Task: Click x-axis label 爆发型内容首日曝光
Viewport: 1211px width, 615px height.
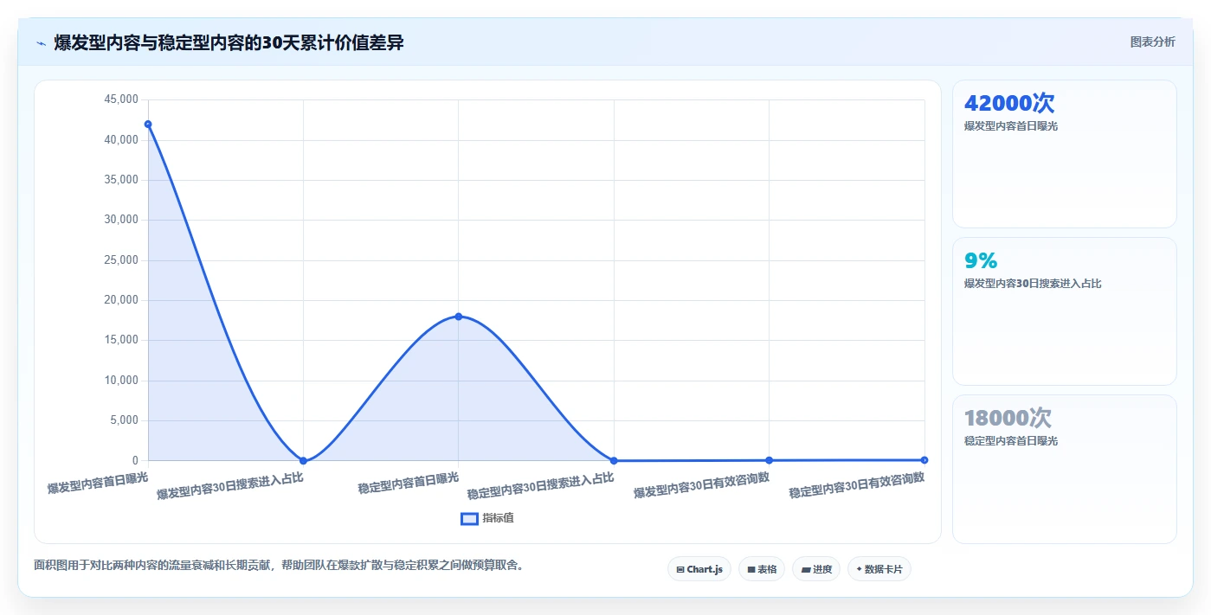Action: tap(98, 483)
